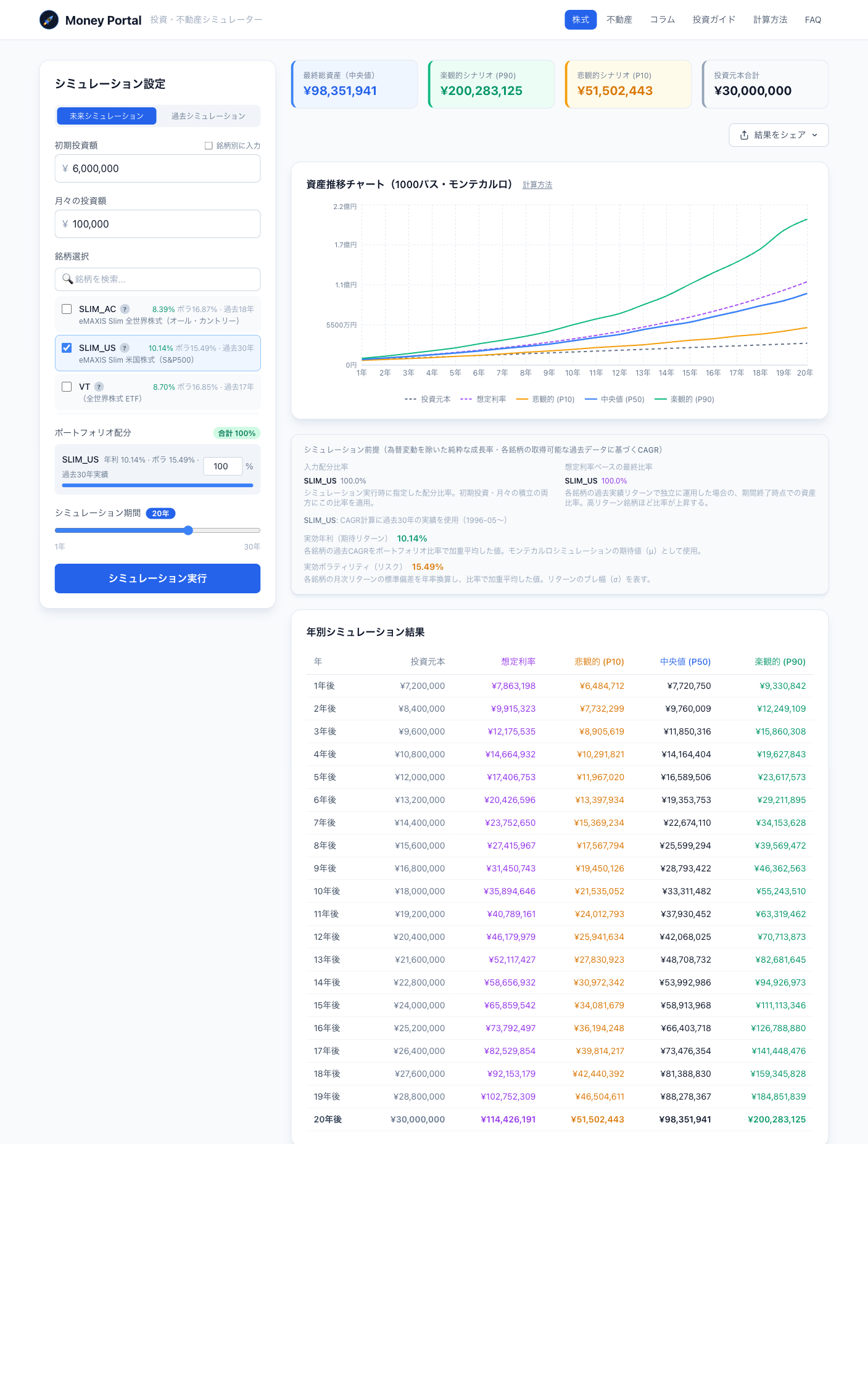Open the SLIM_US help question-mark icon
The width and height of the screenshot is (868, 1379).
pos(125,348)
